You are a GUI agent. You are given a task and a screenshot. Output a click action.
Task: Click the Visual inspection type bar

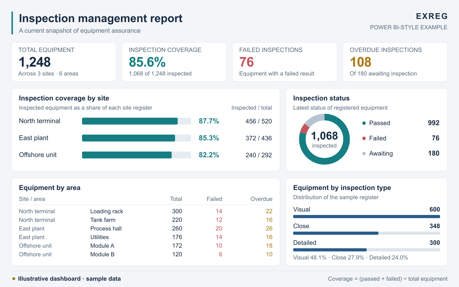[x=367, y=217]
